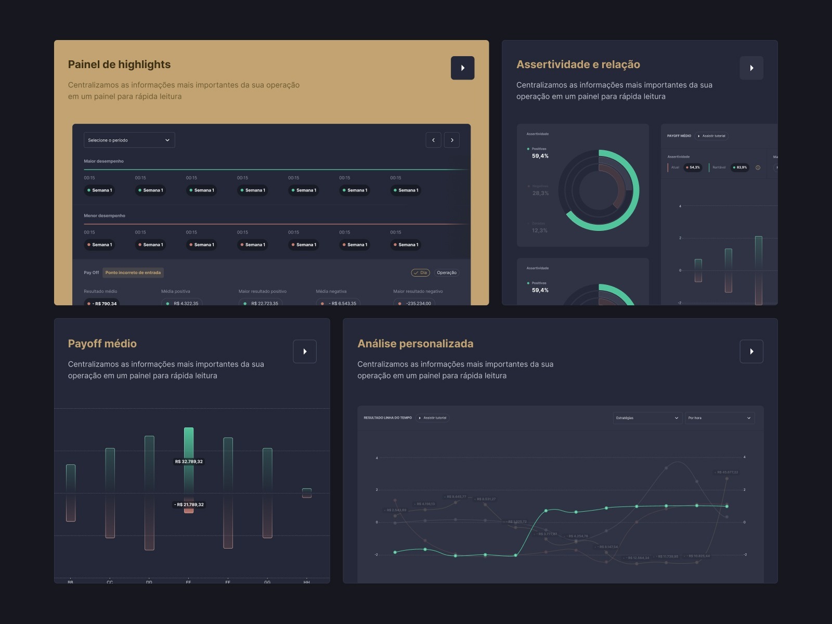Click first Semana 1 chip under Maior desempenho

99,190
